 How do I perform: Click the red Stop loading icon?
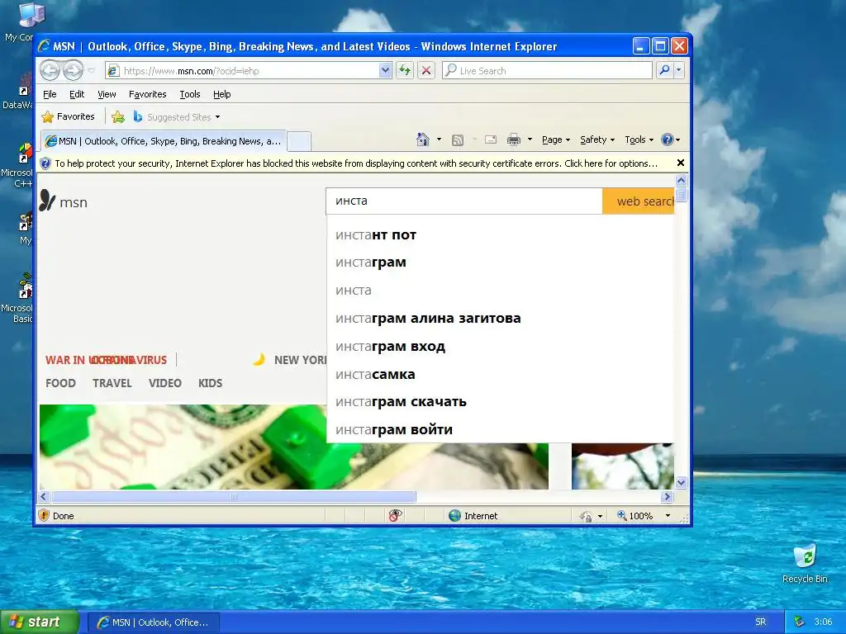click(x=426, y=71)
